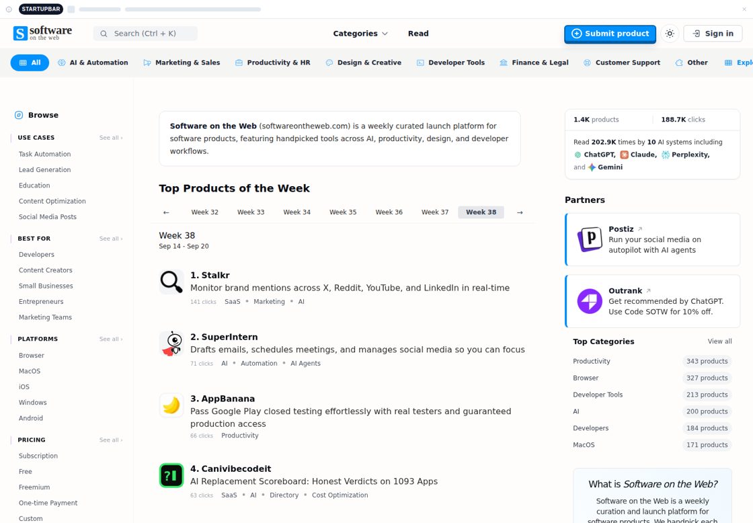Click the Canivibecodeit green icon
Image resolution: width=753 pixels, height=523 pixels.
click(x=171, y=475)
